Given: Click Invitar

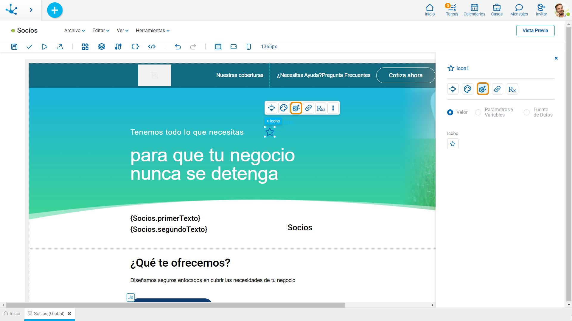Looking at the screenshot, I should click(x=541, y=10).
